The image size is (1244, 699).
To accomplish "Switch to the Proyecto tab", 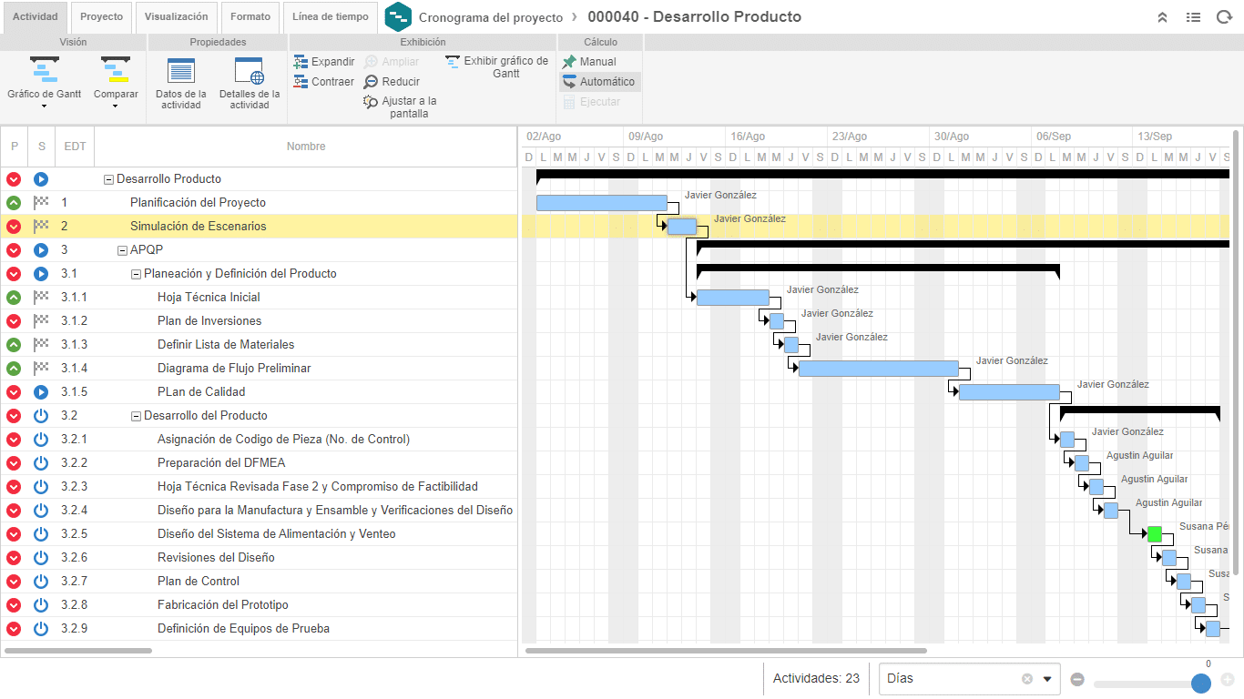I will 101,17.
